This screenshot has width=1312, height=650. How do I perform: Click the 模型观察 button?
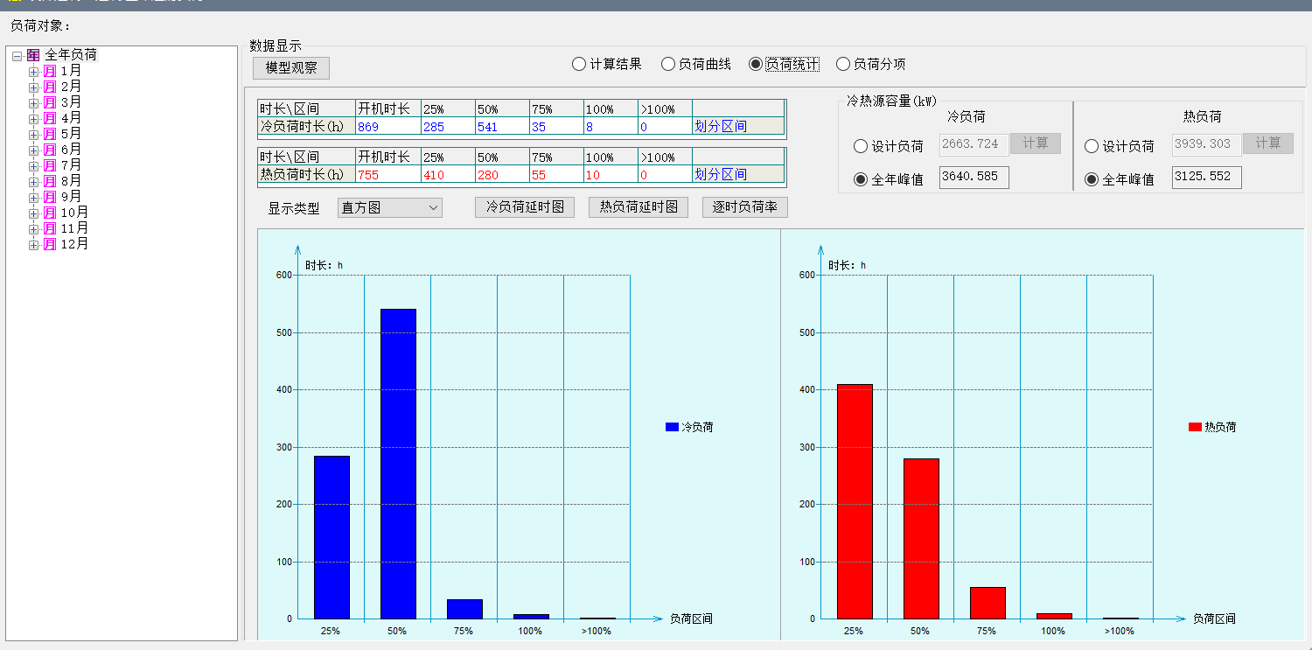click(x=291, y=68)
